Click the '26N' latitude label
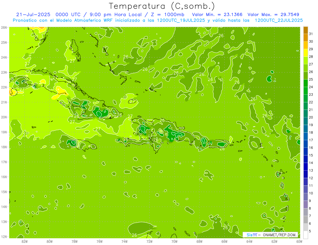Viewport: 318px width, 245px height. 4,27
